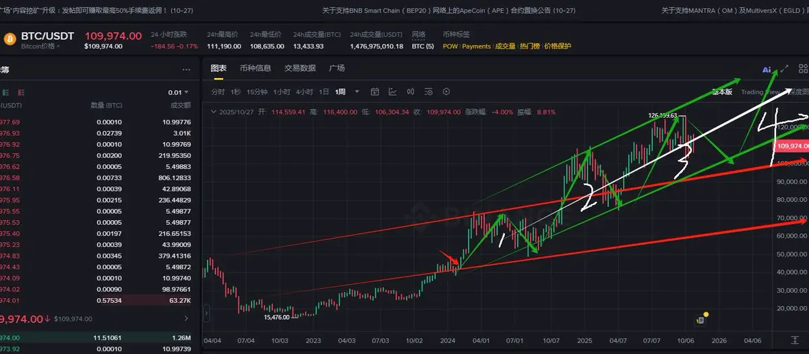Click the 成交量 coin tag
Screen dimensions: 809x354
pyautogui.click(x=506, y=46)
